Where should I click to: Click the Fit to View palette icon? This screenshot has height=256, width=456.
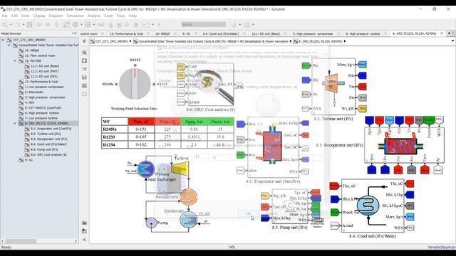coord(84,60)
